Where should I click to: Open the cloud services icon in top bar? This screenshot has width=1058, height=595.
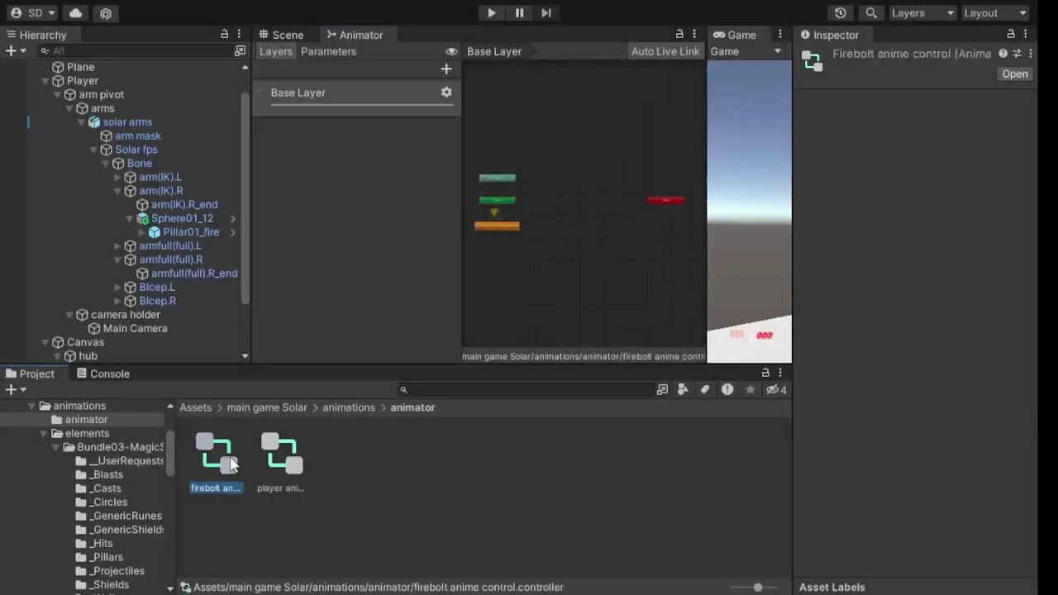click(x=75, y=13)
